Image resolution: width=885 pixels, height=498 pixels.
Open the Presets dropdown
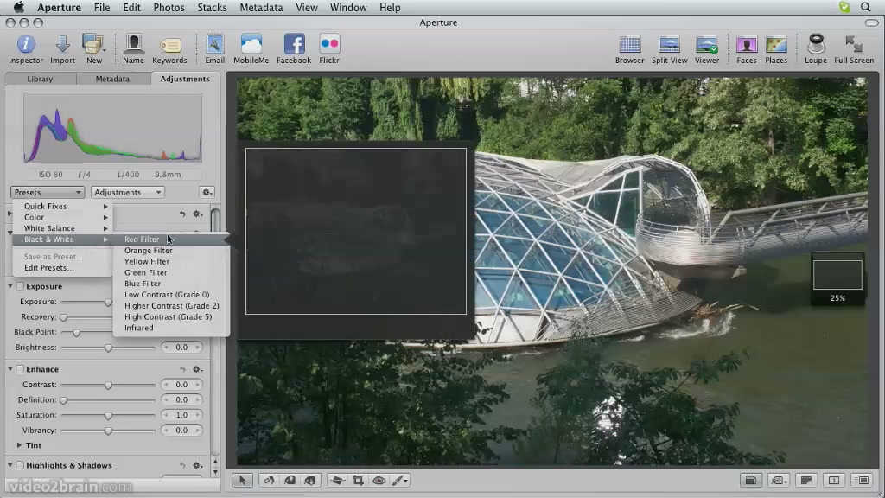click(x=47, y=193)
